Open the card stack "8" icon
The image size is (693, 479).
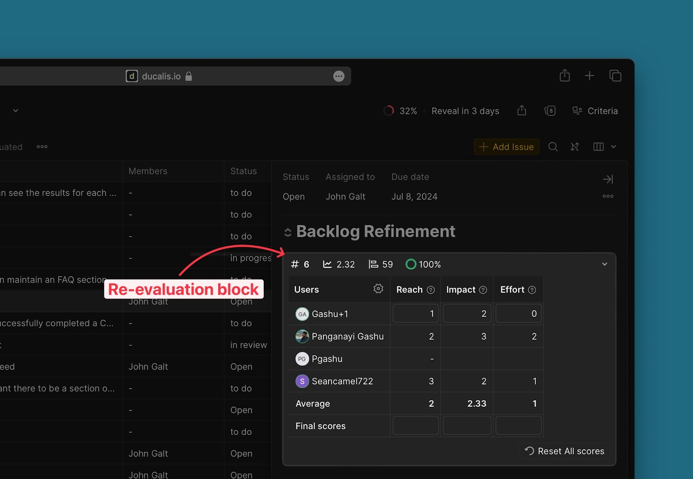[550, 111]
